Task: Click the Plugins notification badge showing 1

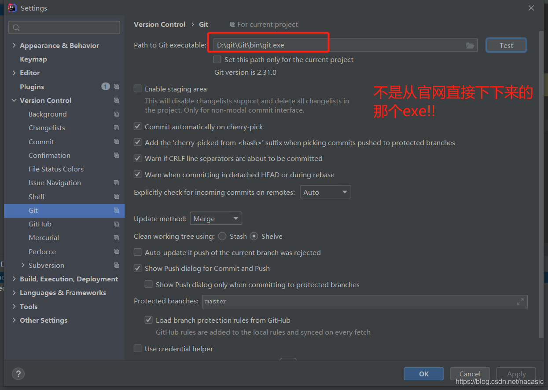Action: coord(105,86)
